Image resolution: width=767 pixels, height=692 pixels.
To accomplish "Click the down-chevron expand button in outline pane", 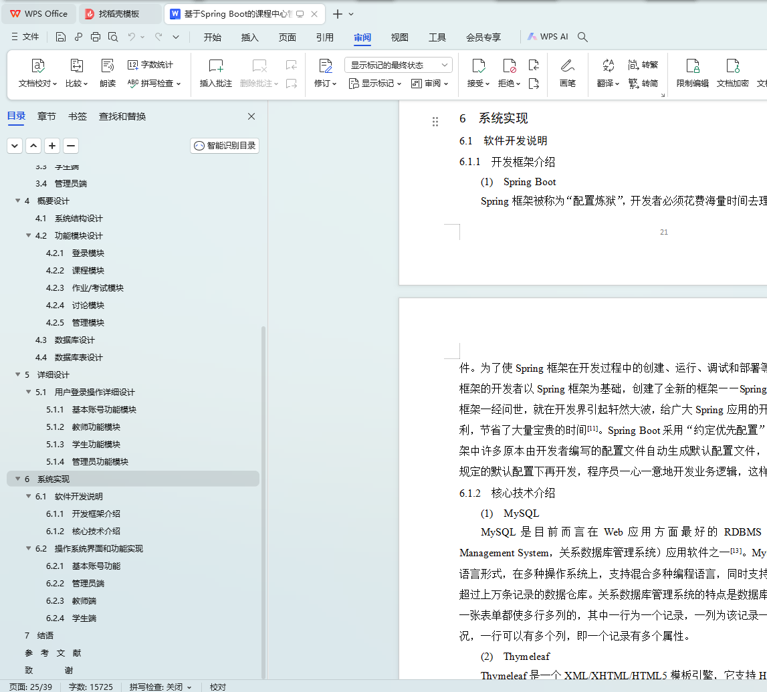I will (15, 146).
